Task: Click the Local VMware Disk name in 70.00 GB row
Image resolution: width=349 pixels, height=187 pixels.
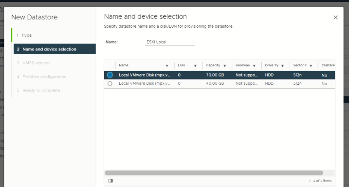Action: [x=145, y=75]
